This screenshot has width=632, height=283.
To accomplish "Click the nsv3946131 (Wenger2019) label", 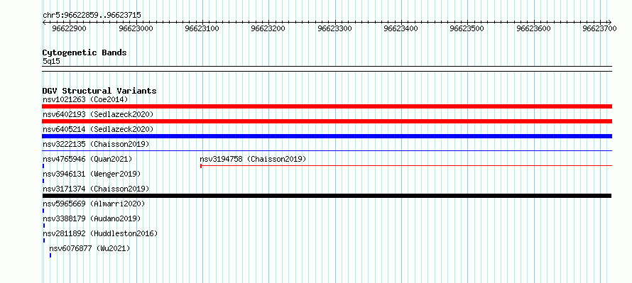I will pos(92,174).
